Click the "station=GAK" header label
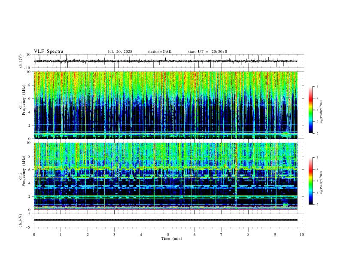340x263 pixels. tap(159, 52)
